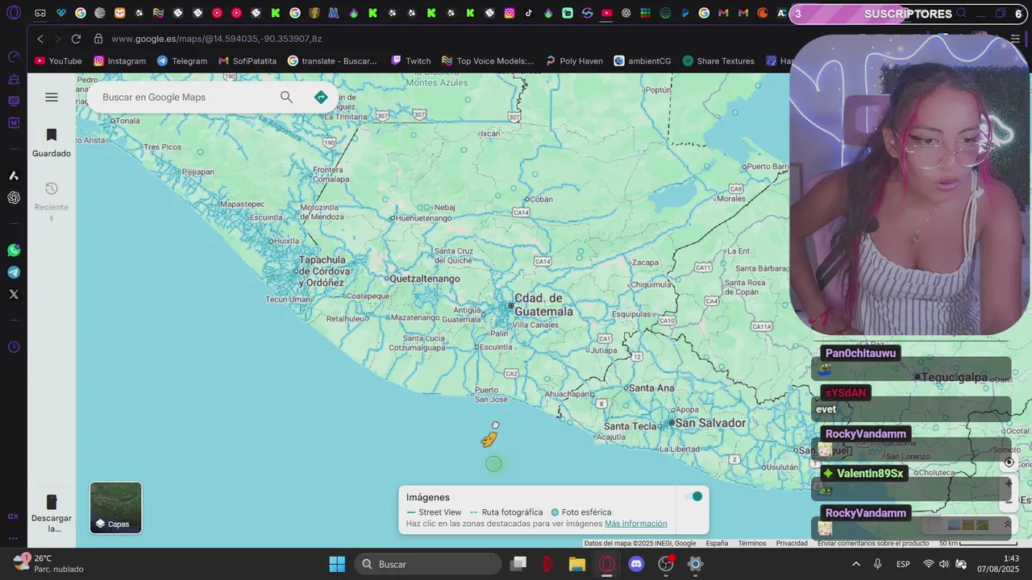Open File Explorer from the taskbar
The height and width of the screenshot is (580, 1032).
point(577,564)
